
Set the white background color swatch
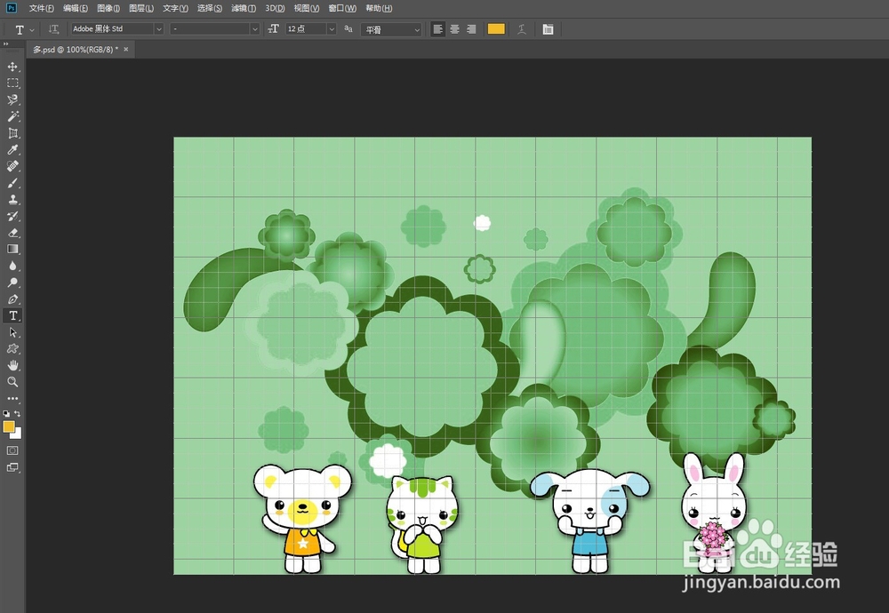[18, 435]
